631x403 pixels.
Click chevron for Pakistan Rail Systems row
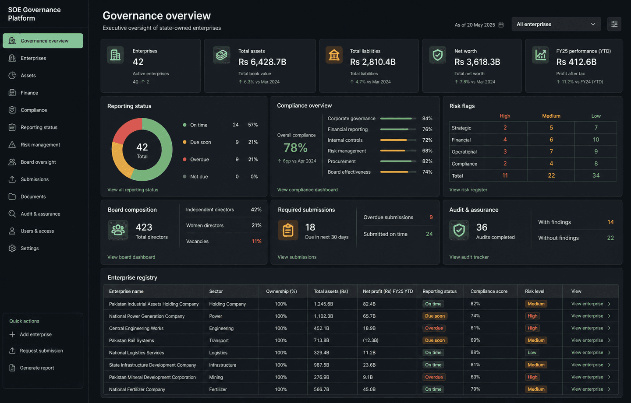[x=609, y=340]
